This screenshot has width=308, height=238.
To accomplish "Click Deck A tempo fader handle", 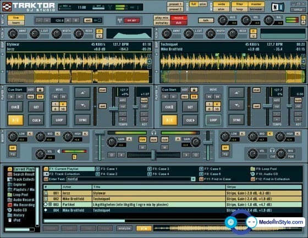I will pos(113,109).
